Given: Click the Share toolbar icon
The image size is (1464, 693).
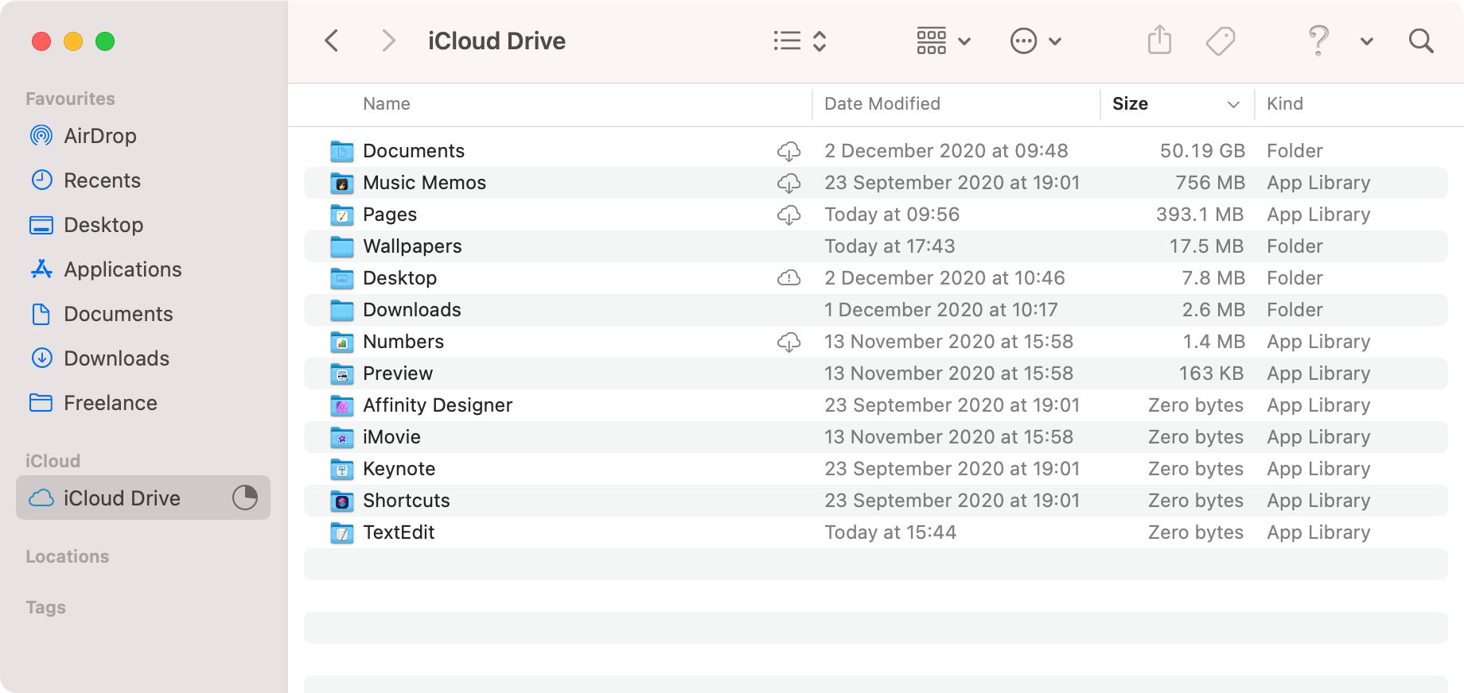Looking at the screenshot, I should [1159, 40].
